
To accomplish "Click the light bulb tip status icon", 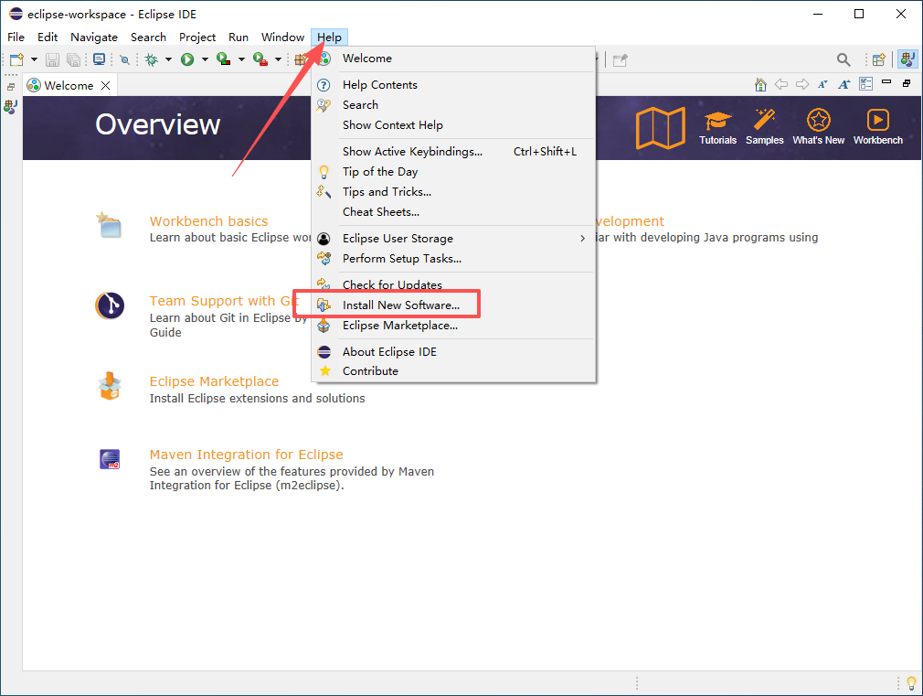I will pos(911,683).
